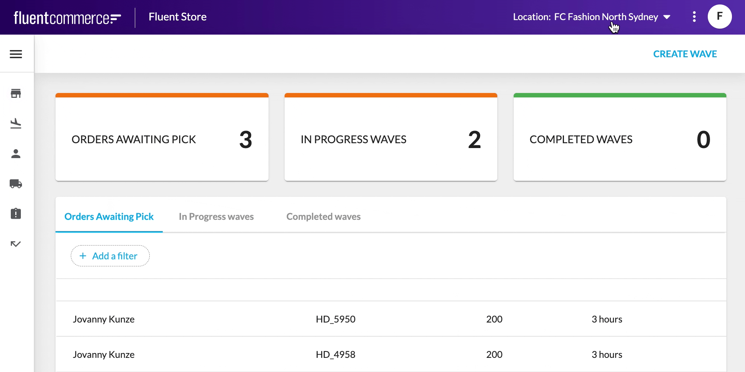This screenshot has width=745, height=372.
Task: Select the returns arrow icon in the sidebar
Action: (16, 244)
